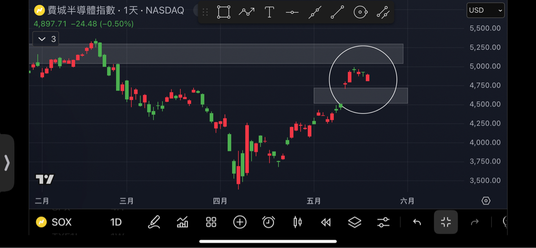Tap the 4,897.71 price value
Image resolution: width=536 pixels, height=248 pixels.
point(50,24)
